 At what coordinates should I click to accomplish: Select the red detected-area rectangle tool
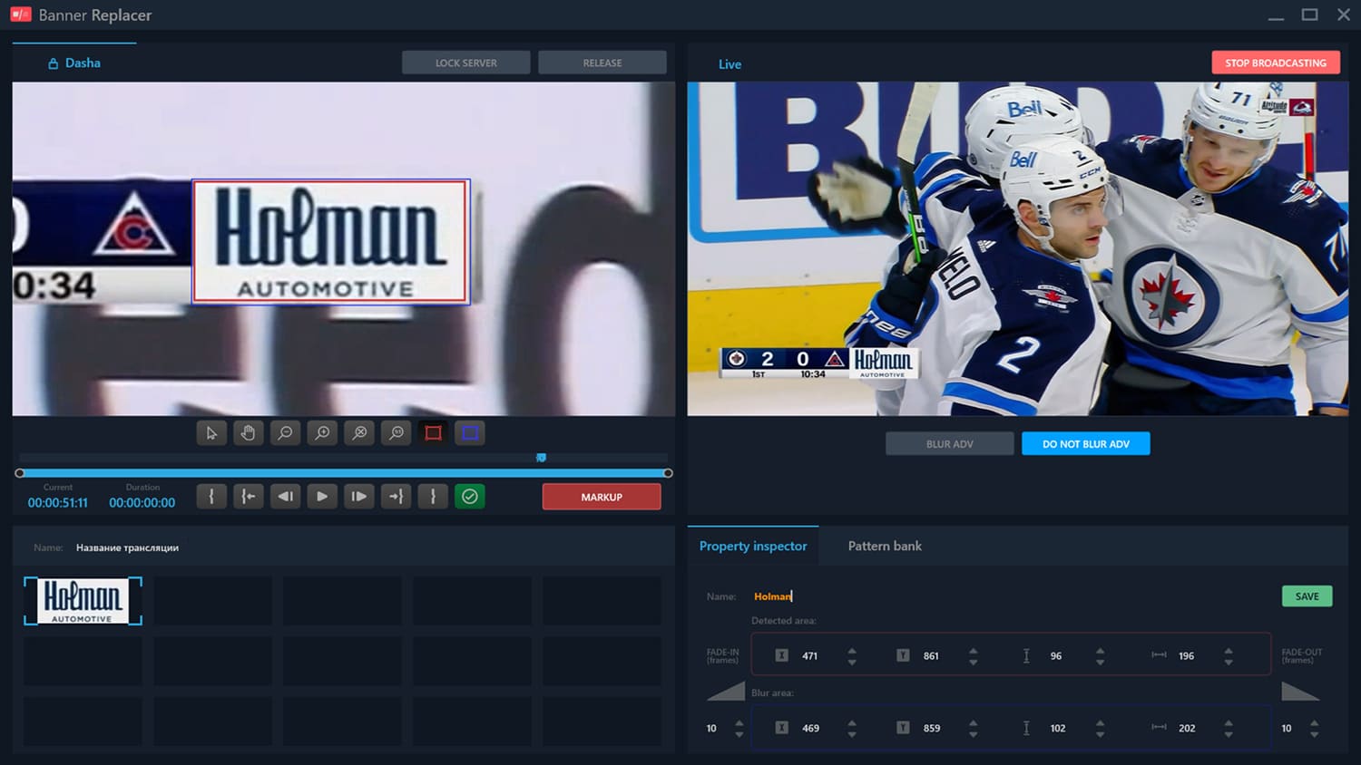pos(434,433)
